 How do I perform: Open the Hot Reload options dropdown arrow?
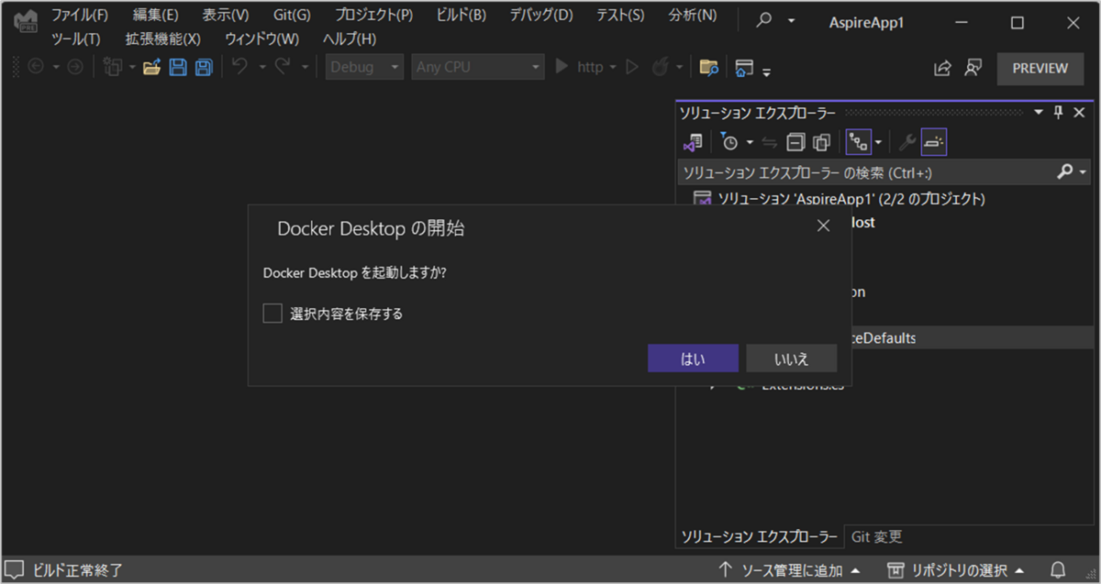(x=679, y=68)
